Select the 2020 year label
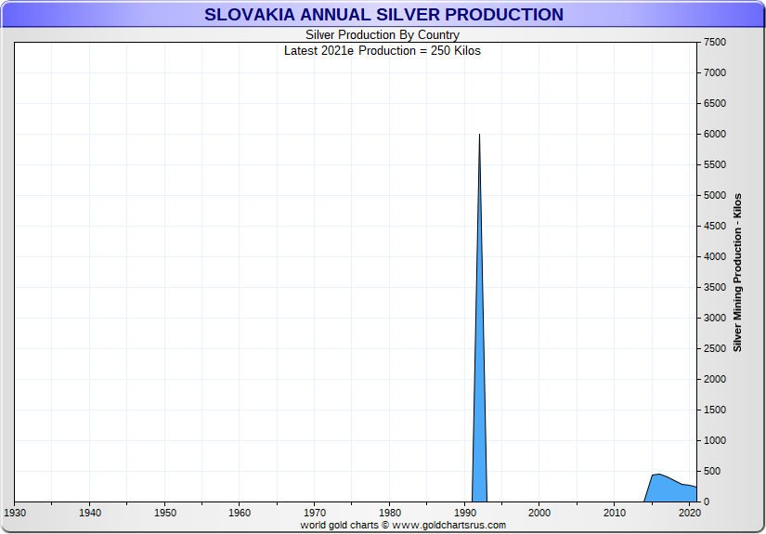This screenshot has width=766, height=534. (689, 513)
